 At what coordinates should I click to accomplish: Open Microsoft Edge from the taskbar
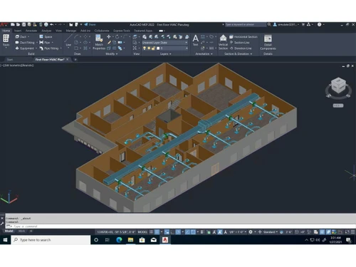[119, 240]
